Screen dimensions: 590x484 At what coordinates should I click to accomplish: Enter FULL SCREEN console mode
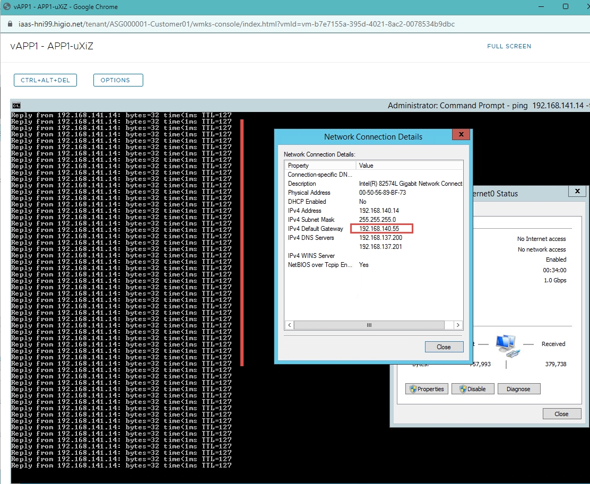(x=509, y=46)
